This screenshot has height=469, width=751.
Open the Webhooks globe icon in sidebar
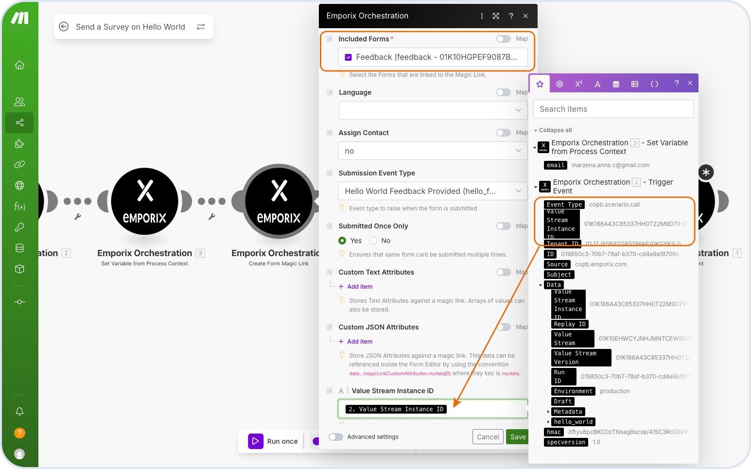[x=19, y=185]
